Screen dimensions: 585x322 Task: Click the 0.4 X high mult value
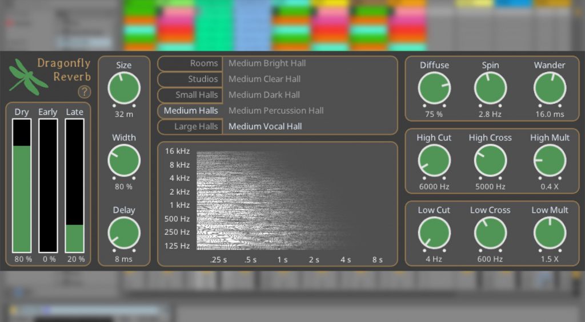tap(550, 186)
